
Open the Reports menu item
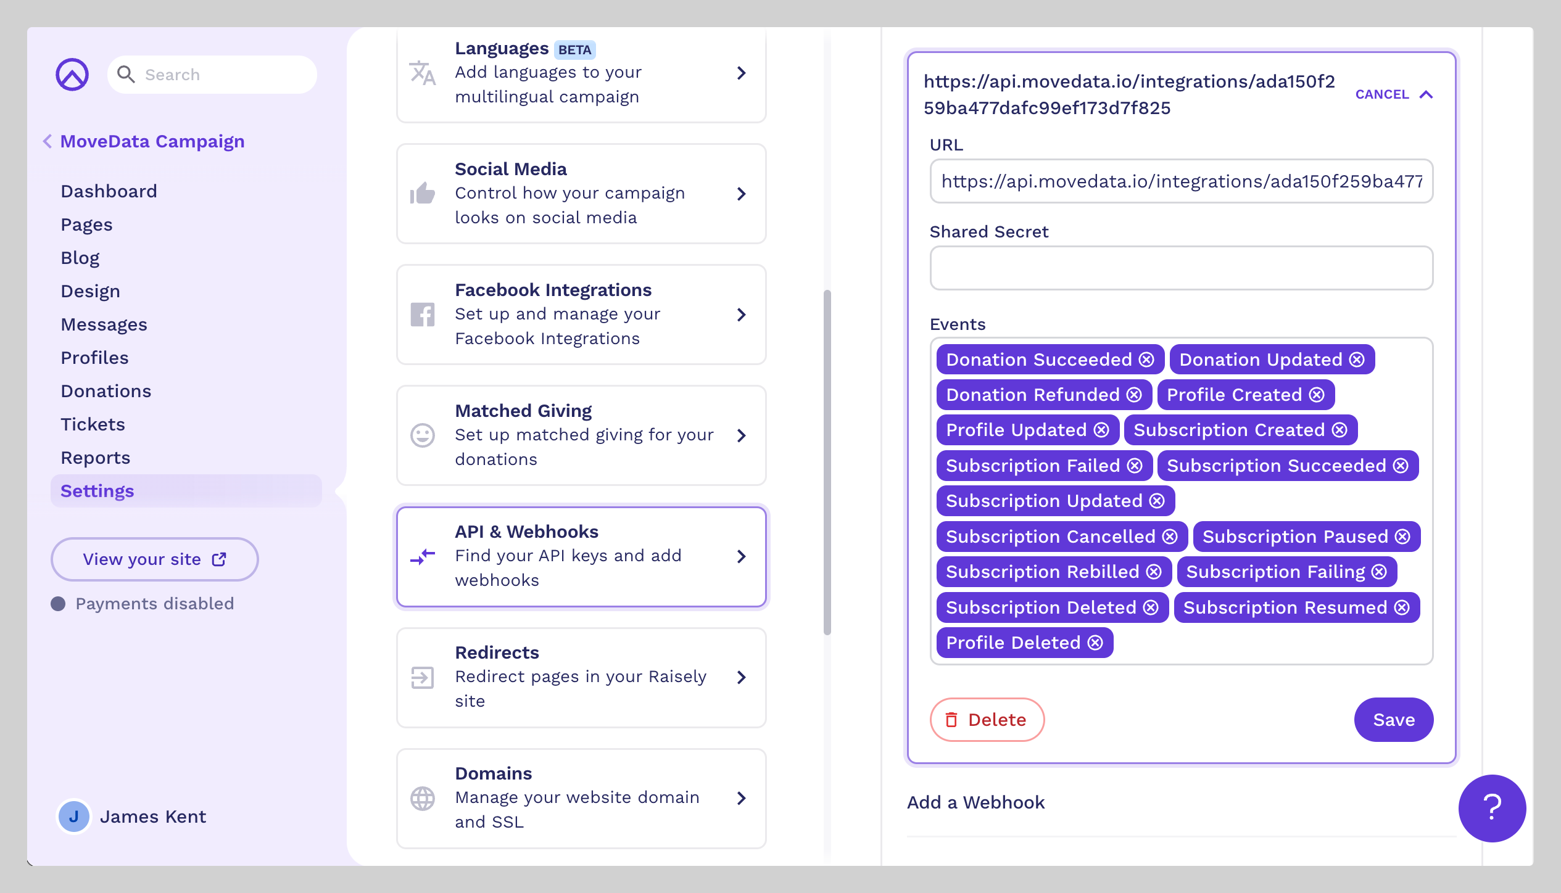[96, 458]
